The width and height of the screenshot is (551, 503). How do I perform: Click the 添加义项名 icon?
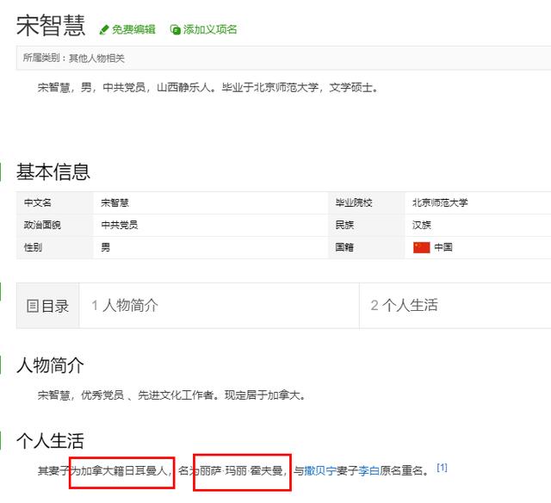coord(175,30)
